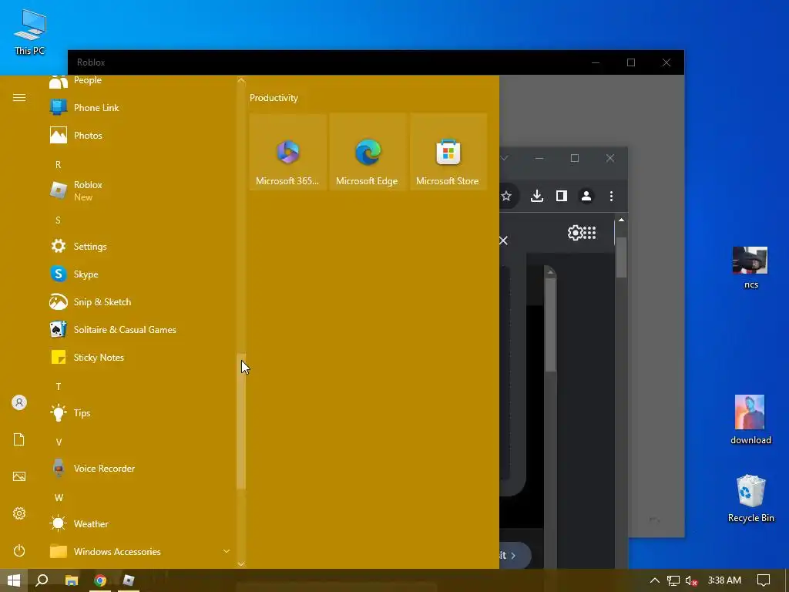Open the notification center icon
The image size is (789, 592).
click(764, 580)
